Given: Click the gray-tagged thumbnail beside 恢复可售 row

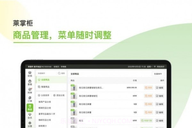Looking at the screenshot, I should pos(74,121).
